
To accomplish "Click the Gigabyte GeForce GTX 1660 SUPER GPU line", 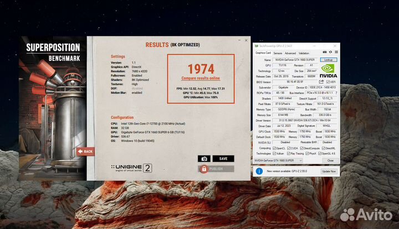I will (147, 132).
